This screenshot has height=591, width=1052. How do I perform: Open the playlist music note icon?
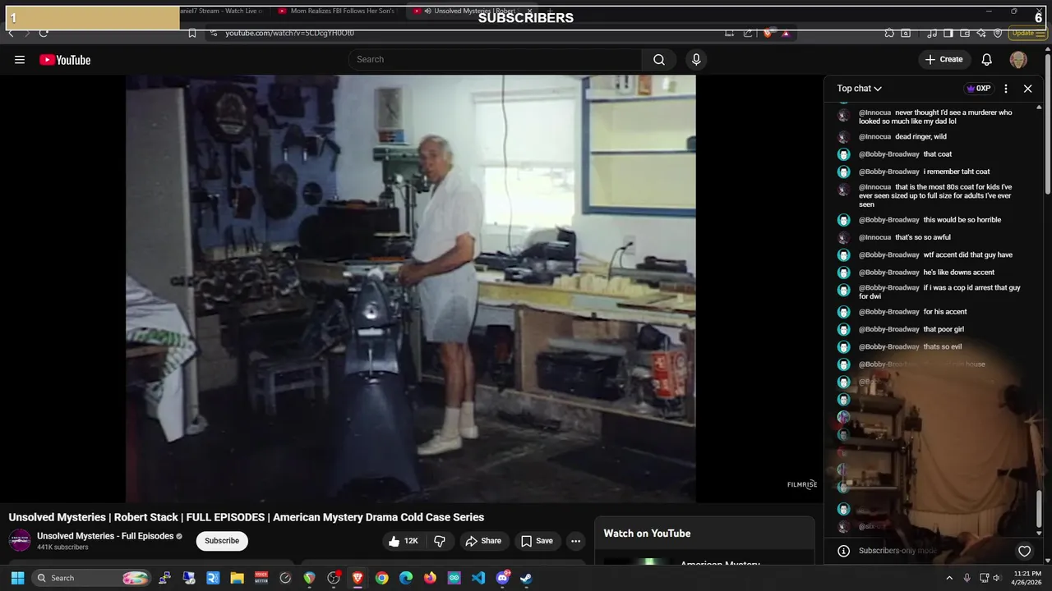932,33
